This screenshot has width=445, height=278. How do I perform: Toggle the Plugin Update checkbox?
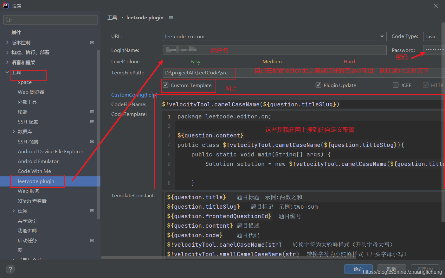coord(319,85)
